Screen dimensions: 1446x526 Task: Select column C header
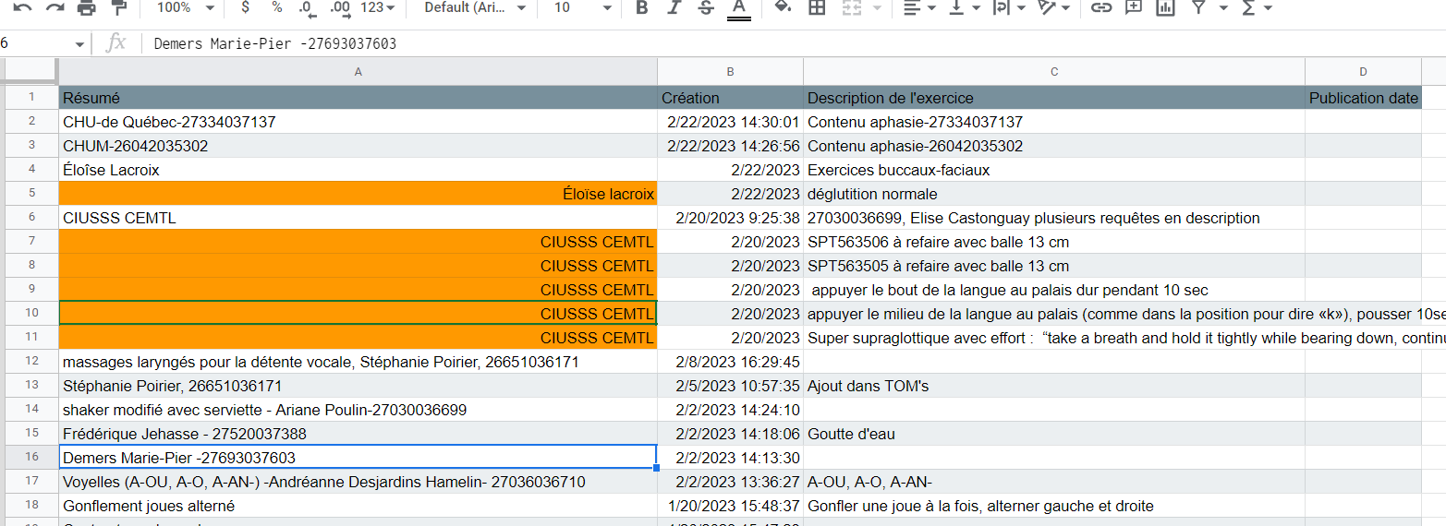(1054, 72)
